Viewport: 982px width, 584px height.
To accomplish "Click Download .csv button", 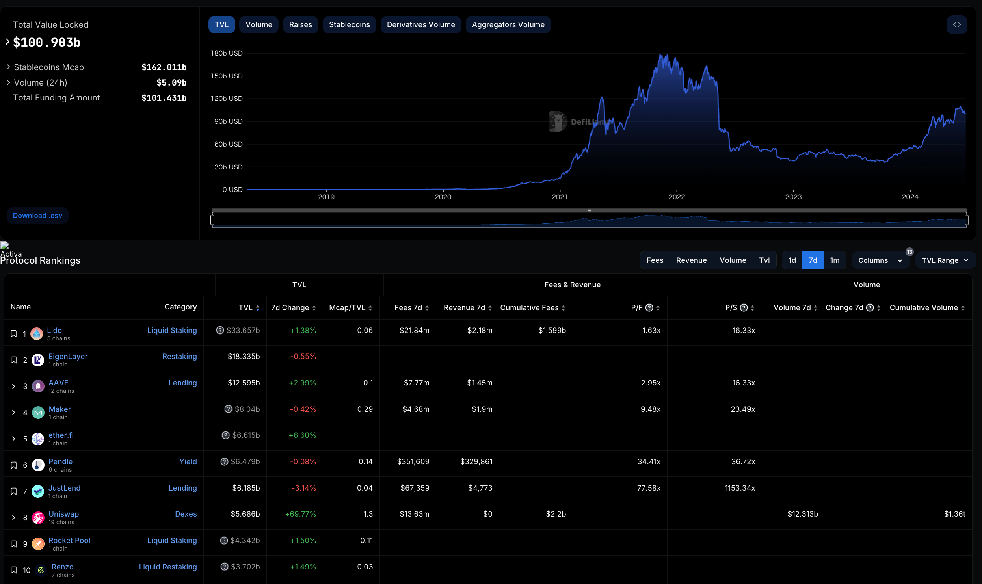I will [x=37, y=216].
